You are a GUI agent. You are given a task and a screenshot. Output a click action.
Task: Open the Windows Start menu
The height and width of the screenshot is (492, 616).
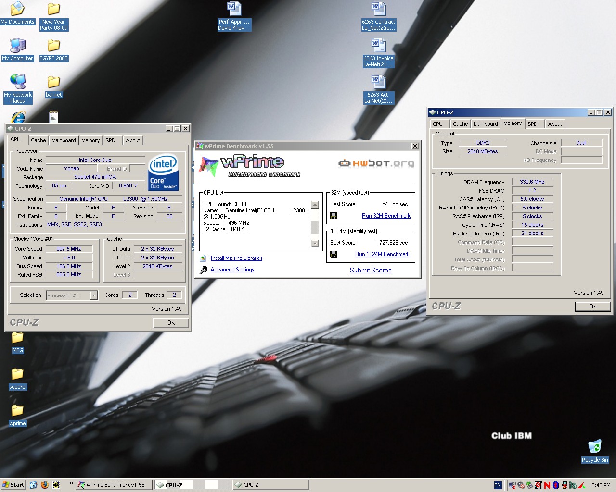[x=13, y=485]
